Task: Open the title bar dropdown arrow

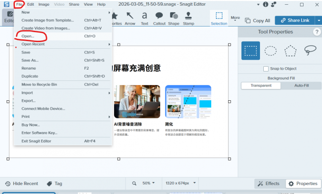Action: [258, 5]
